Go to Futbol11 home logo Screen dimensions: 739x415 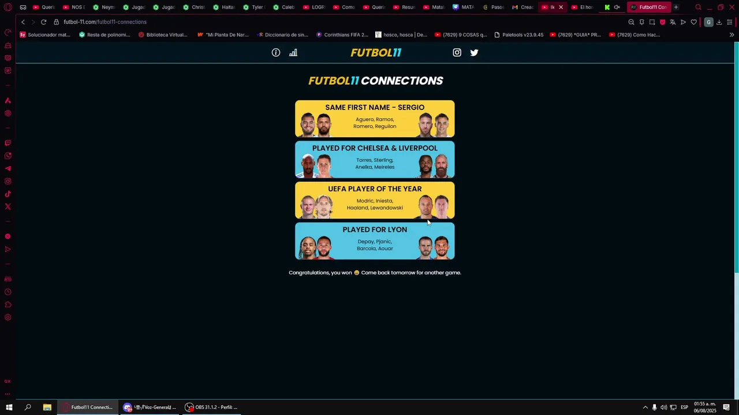(x=376, y=52)
